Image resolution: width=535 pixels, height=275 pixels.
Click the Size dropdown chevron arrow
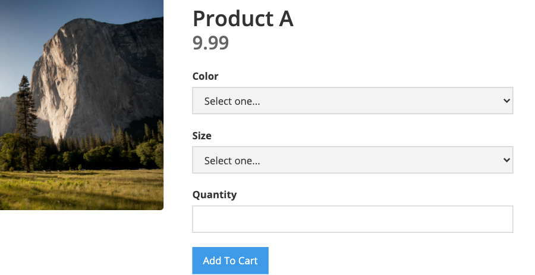(506, 160)
